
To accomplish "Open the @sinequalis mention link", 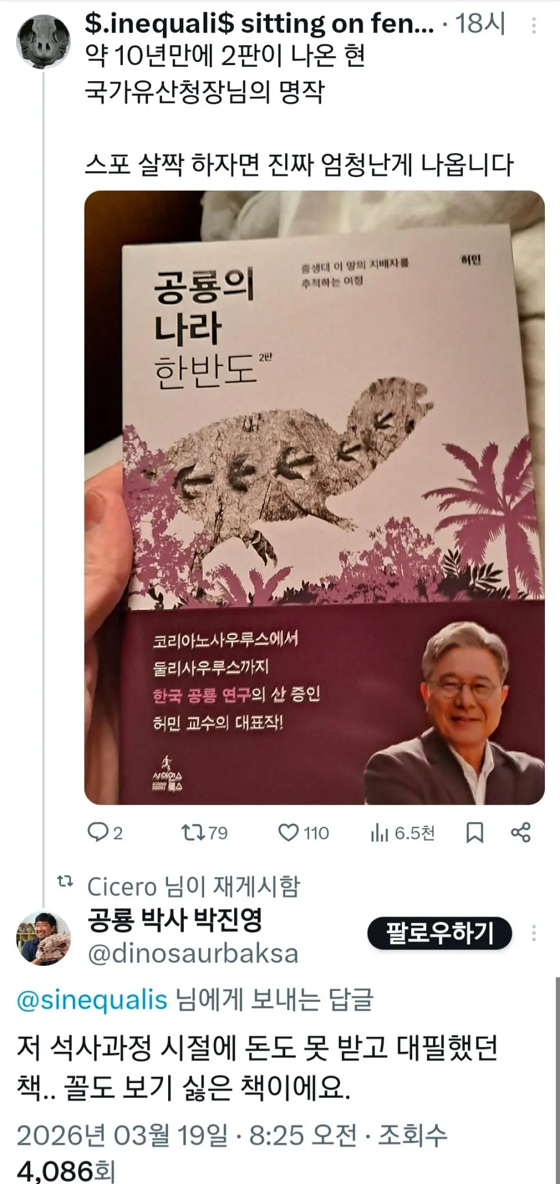I will [92, 1000].
